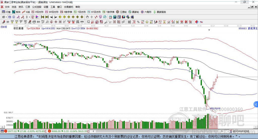This screenshot has width=258, height=139.
Task: Select the zigzag wave line tool
Action: click(110, 22)
